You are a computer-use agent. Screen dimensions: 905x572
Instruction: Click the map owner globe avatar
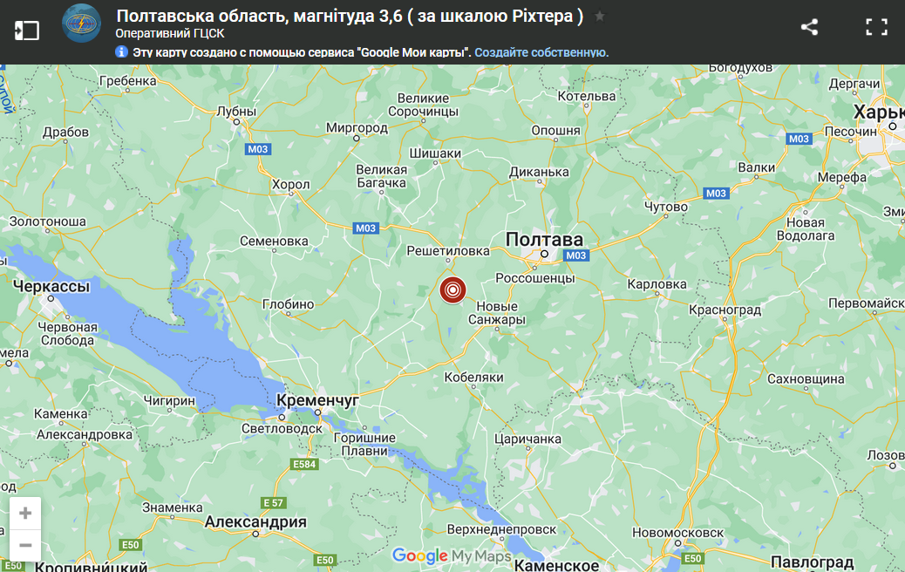tap(81, 23)
